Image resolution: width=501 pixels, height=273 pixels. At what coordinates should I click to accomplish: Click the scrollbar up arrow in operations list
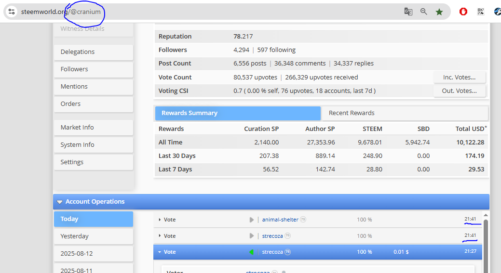[x=486, y=215]
